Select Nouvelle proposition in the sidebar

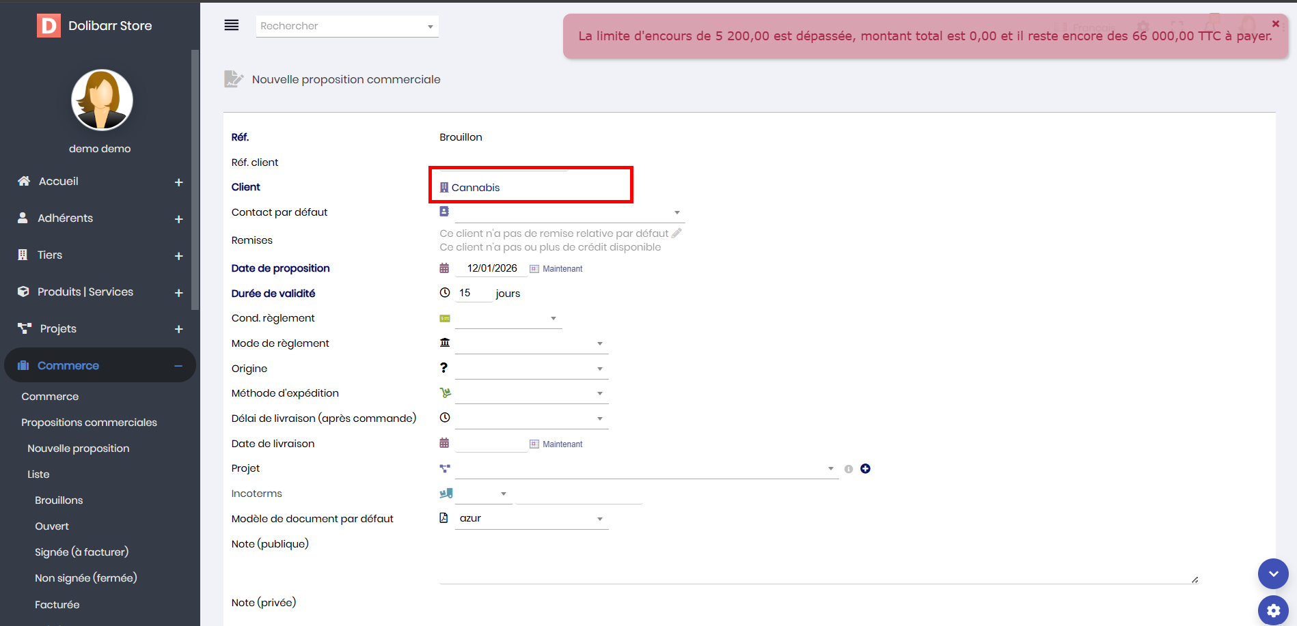click(78, 449)
